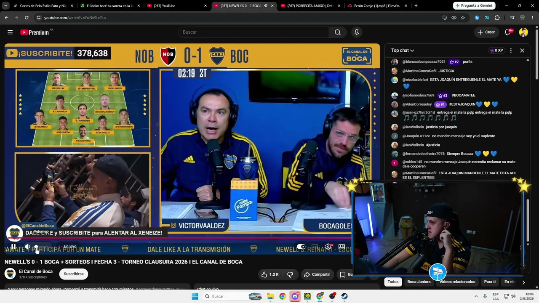Open the Chrome profile avatar
539x303 pixels.
[x=523, y=18]
